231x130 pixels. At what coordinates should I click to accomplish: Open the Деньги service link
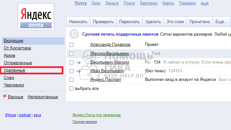112,3
